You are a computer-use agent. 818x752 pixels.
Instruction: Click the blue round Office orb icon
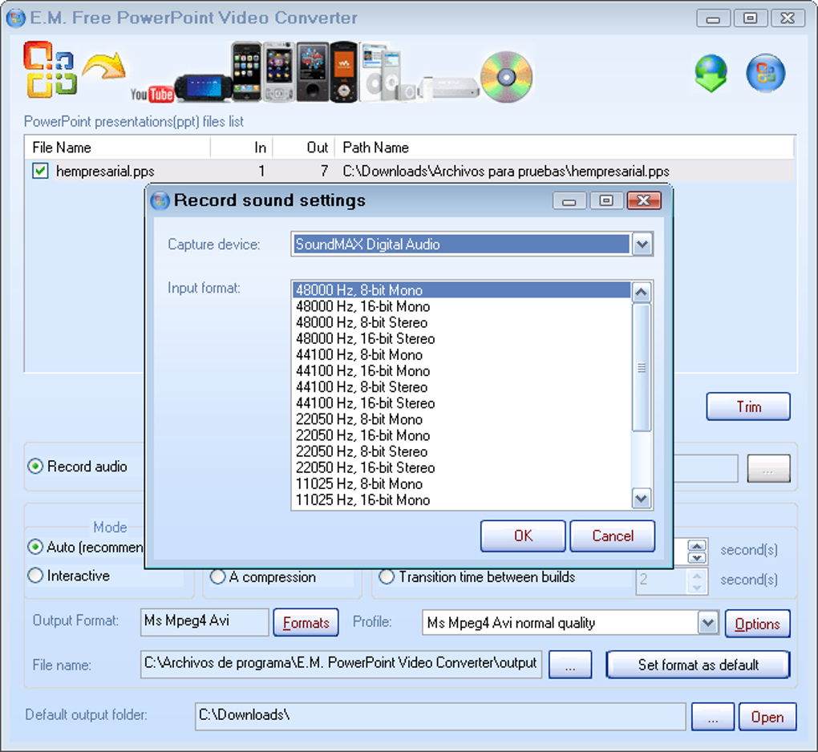765,73
